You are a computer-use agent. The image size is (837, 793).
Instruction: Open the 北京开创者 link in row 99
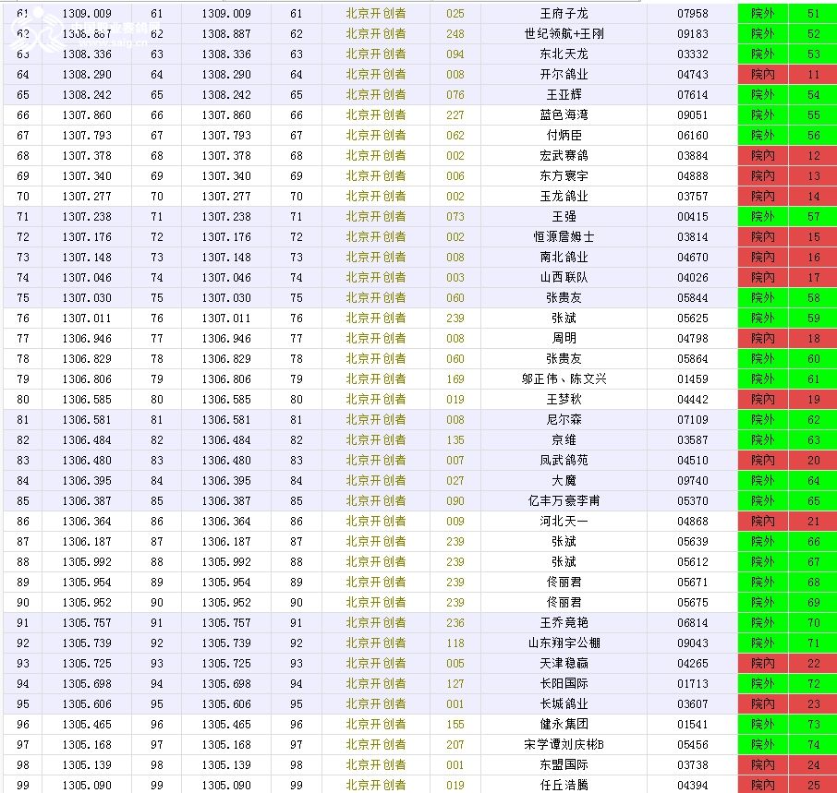pos(375,786)
